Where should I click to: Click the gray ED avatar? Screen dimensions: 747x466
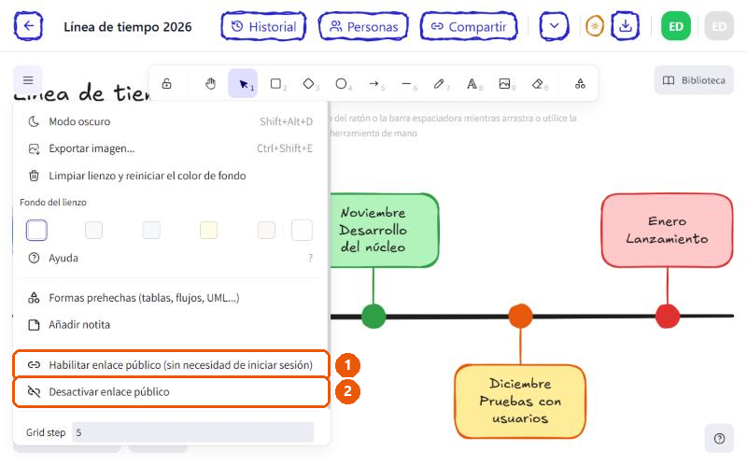click(x=719, y=26)
